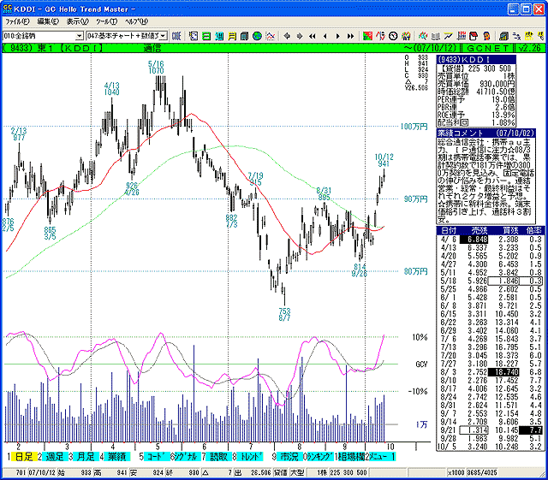
Task: Click the 業績コメント (07/10/02) header
Action: tap(485, 133)
